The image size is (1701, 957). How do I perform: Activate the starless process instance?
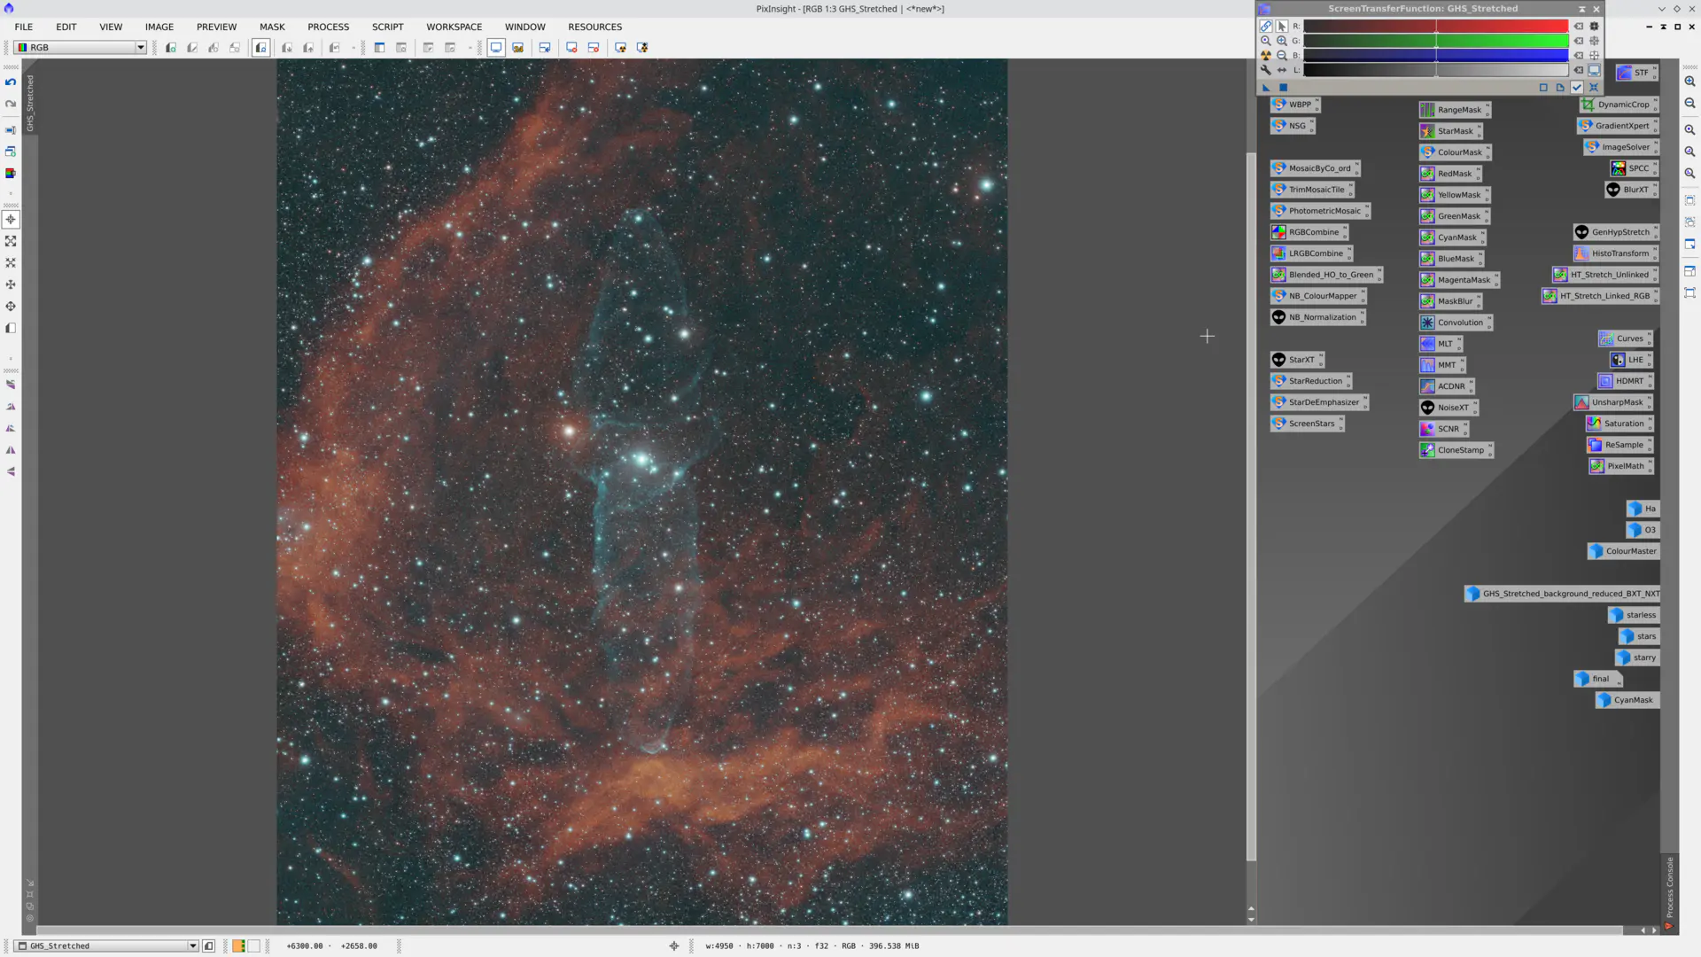pyautogui.click(x=1635, y=614)
